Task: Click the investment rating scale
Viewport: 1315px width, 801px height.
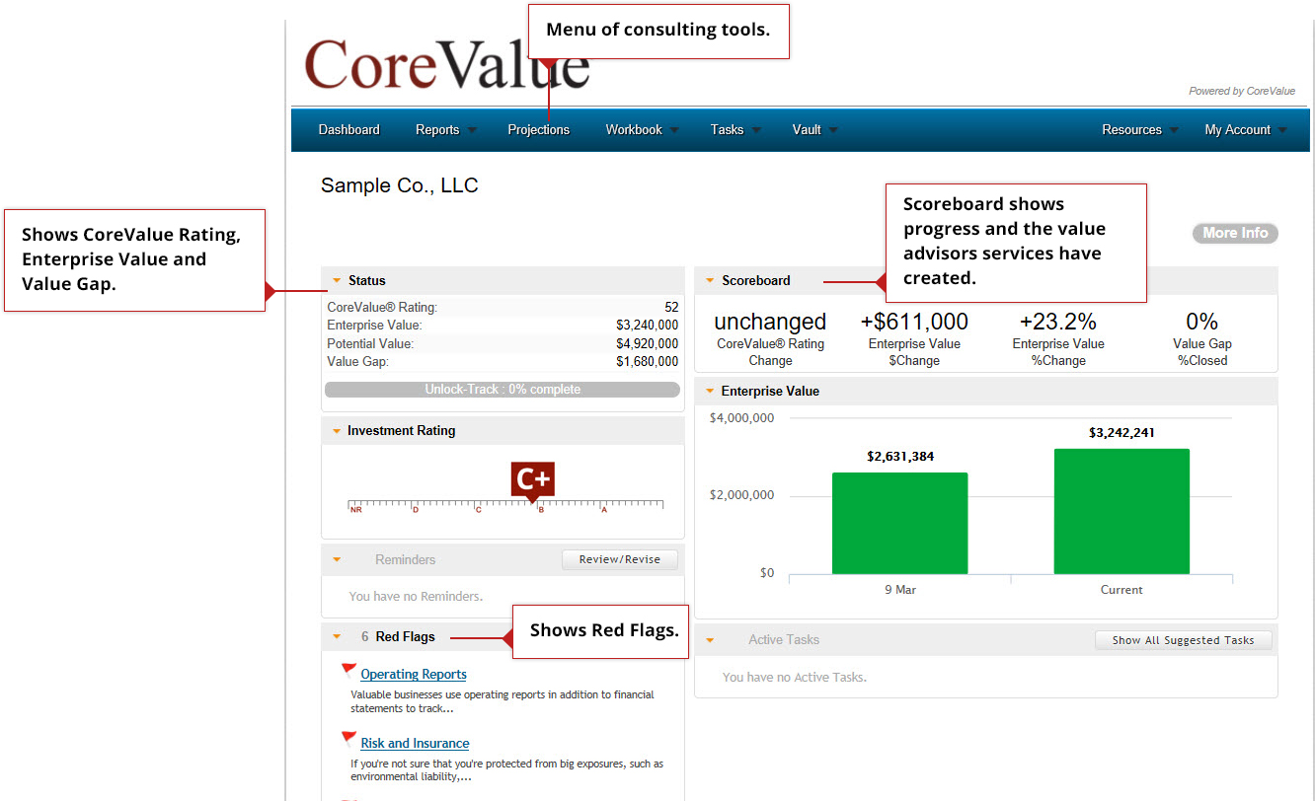Action: (x=505, y=505)
